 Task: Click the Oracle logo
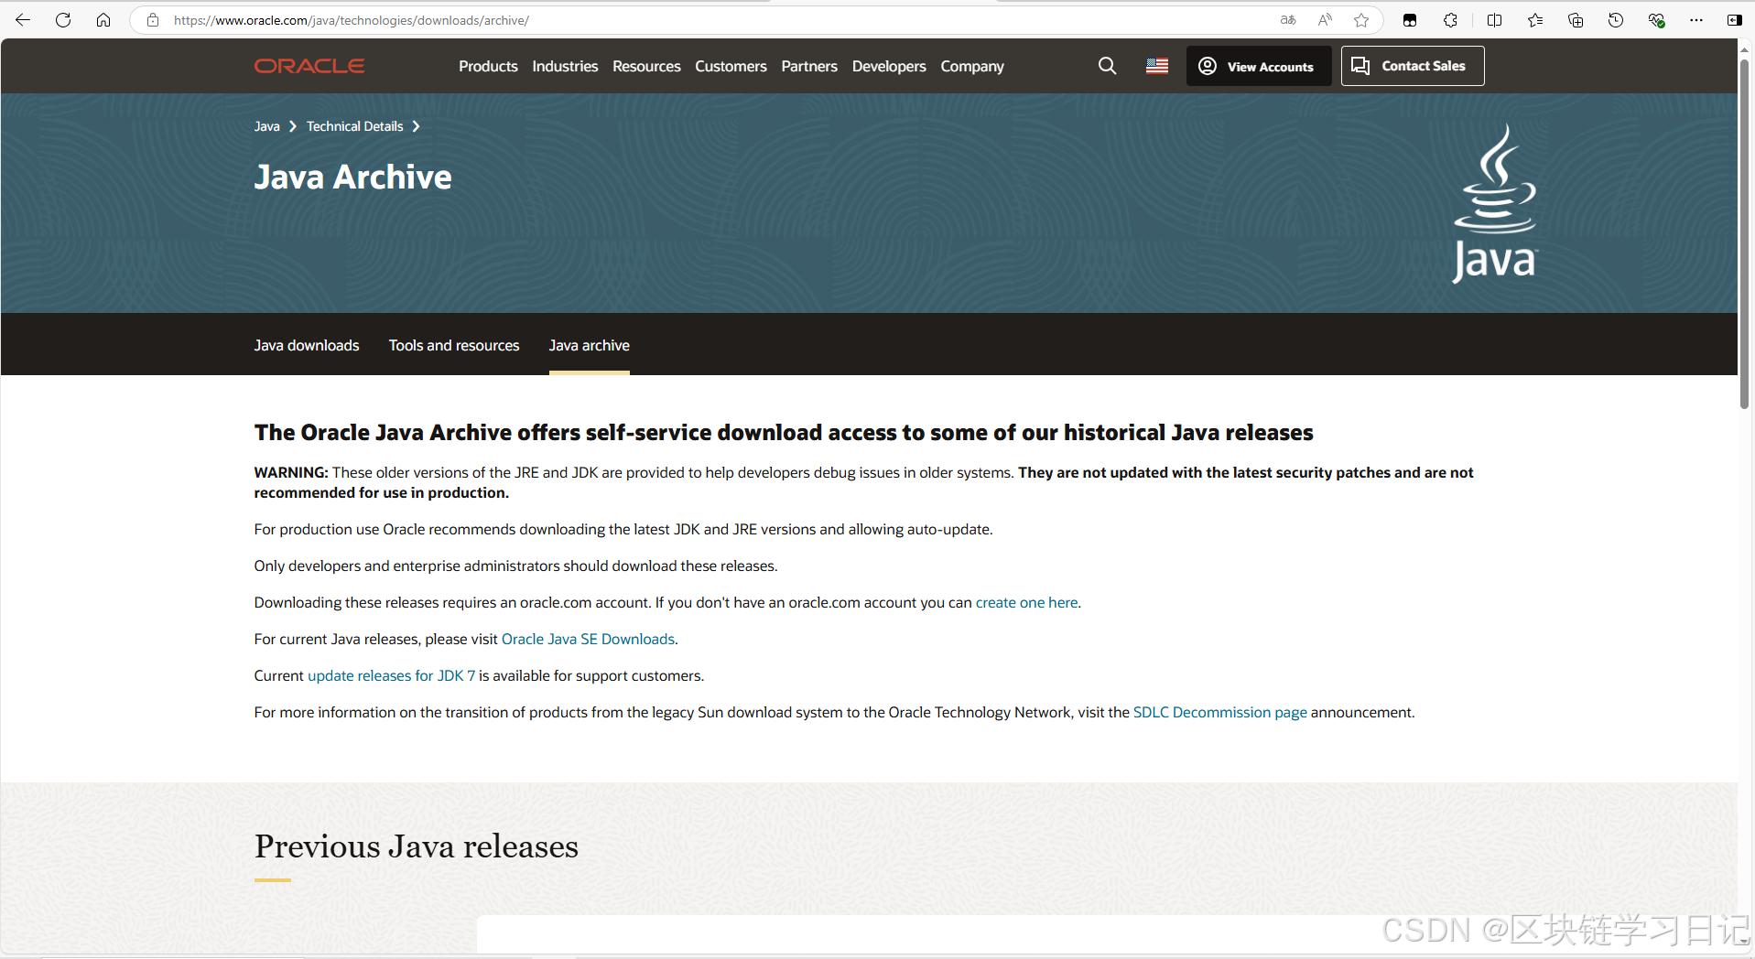coord(309,66)
